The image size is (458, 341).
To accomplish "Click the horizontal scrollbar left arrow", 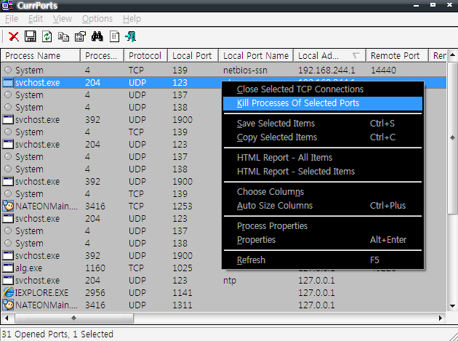I will [7, 318].
